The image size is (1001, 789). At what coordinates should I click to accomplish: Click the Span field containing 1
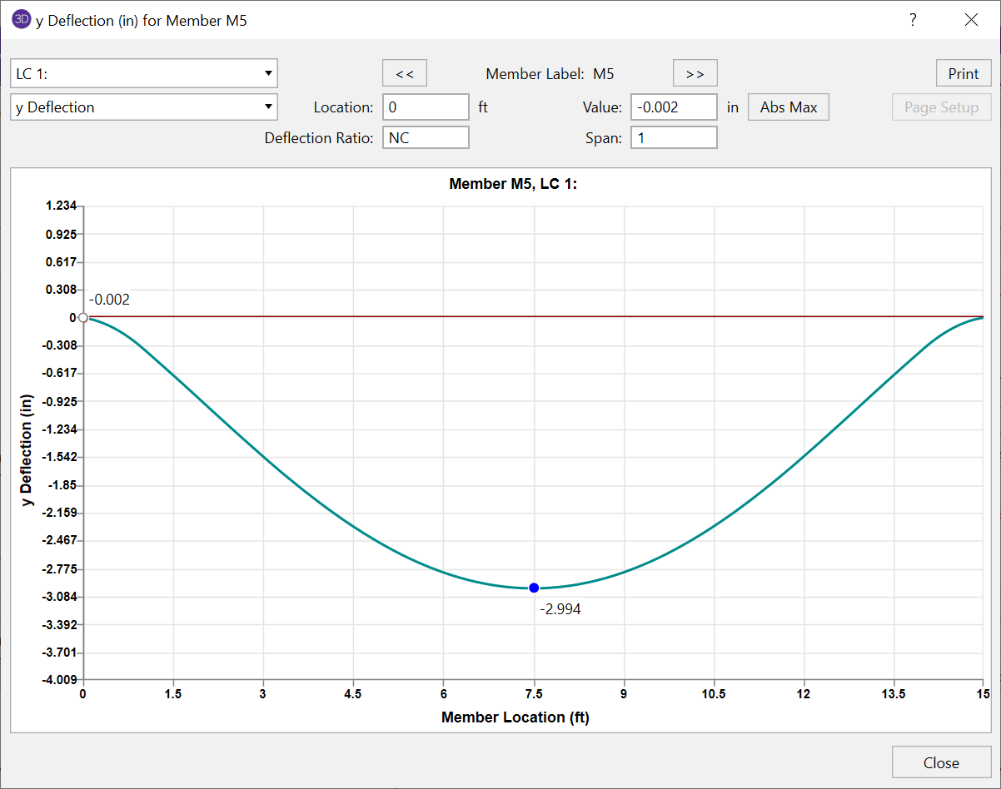(673, 137)
